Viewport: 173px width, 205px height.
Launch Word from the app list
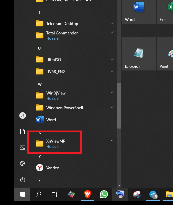tap(74, 120)
